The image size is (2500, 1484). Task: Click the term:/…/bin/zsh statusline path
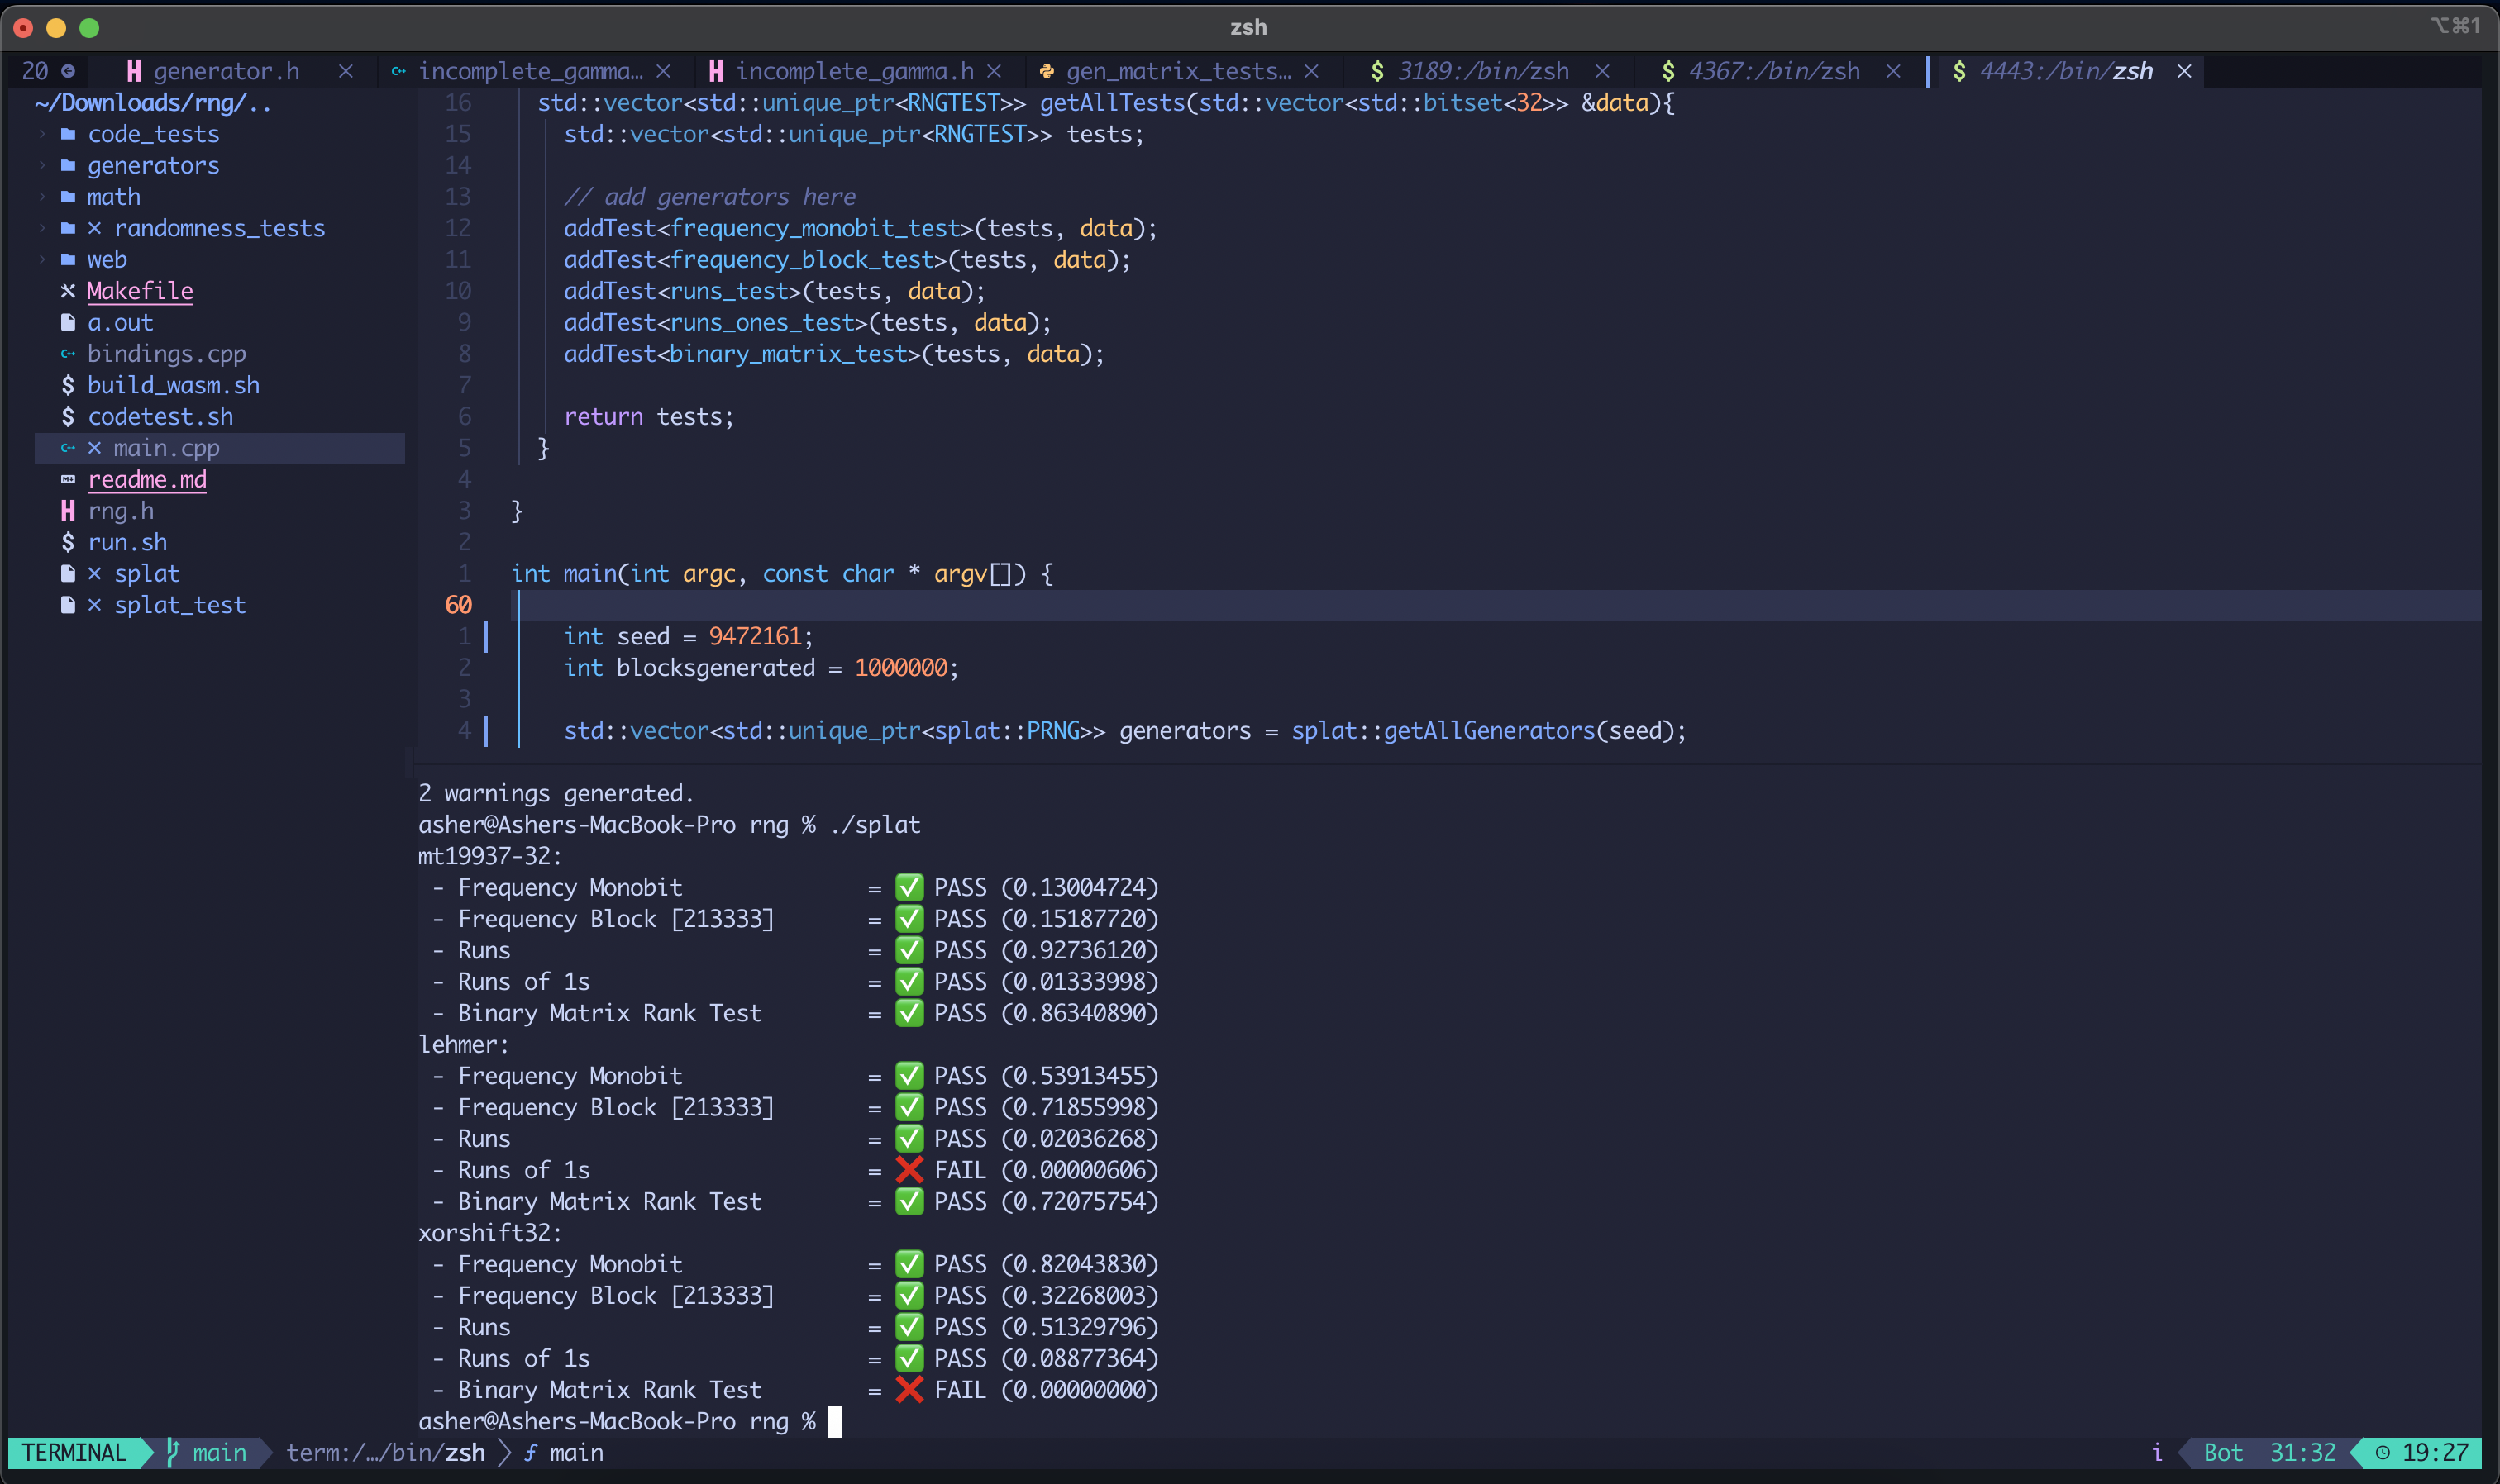pos(385,1452)
